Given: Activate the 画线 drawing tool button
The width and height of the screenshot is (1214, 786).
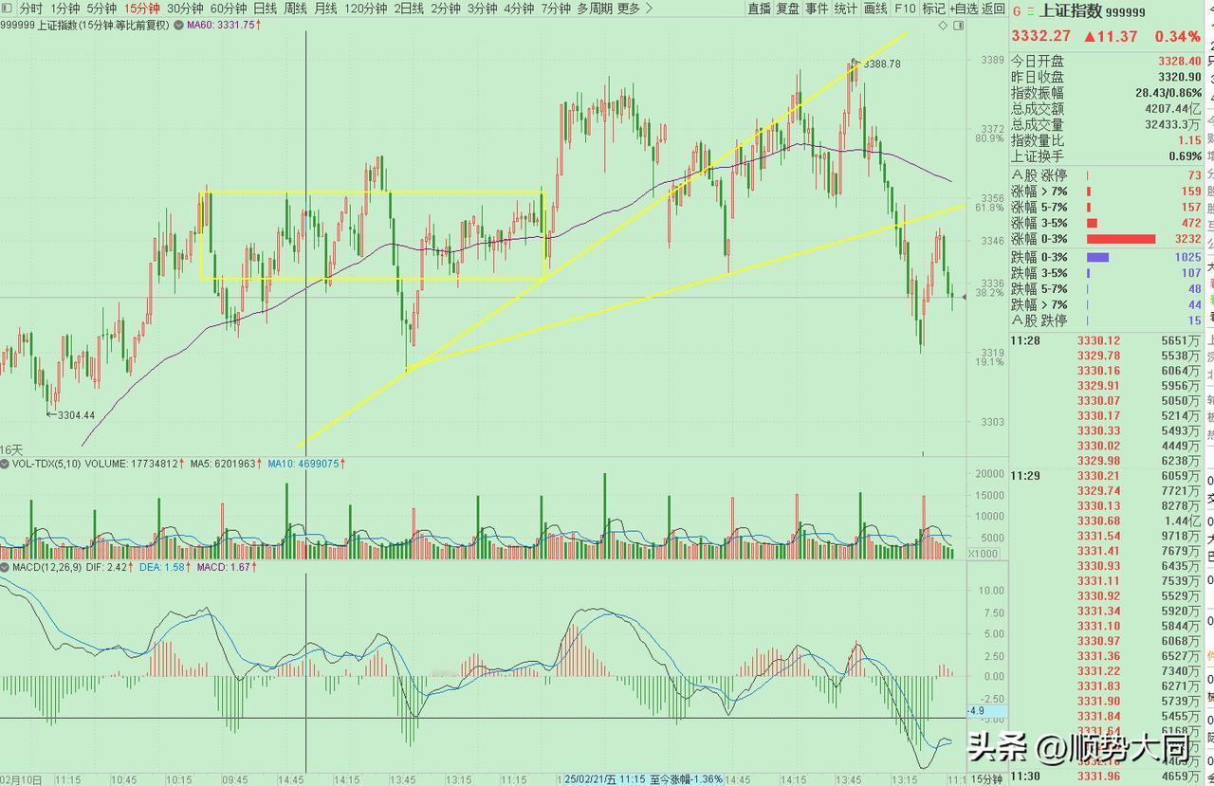Looking at the screenshot, I should [875, 9].
